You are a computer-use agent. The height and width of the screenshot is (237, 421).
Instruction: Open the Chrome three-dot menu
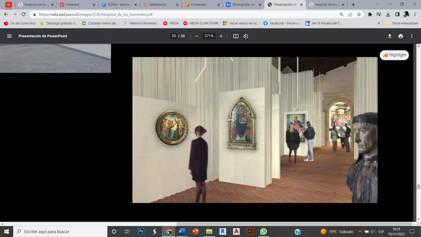pyautogui.click(x=415, y=14)
